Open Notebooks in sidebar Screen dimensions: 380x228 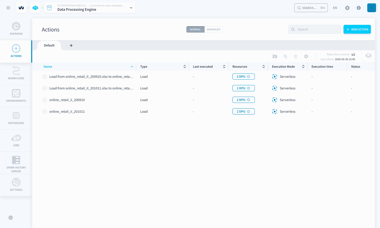coord(16,118)
